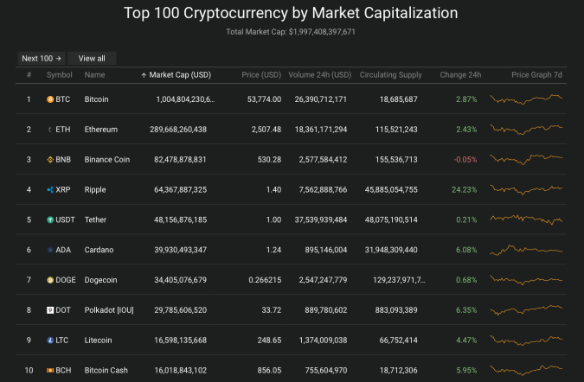Sort by Change 24h header
This screenshot has width=584, height=382.
460,75
